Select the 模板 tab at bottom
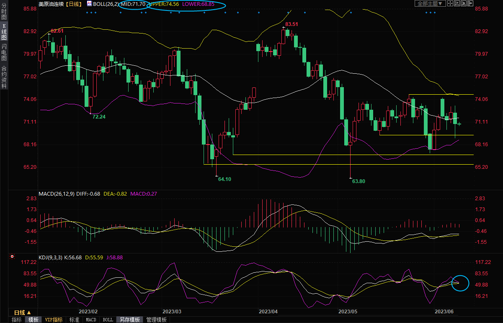Screen dimensions: 503x323 coord(34,320)
